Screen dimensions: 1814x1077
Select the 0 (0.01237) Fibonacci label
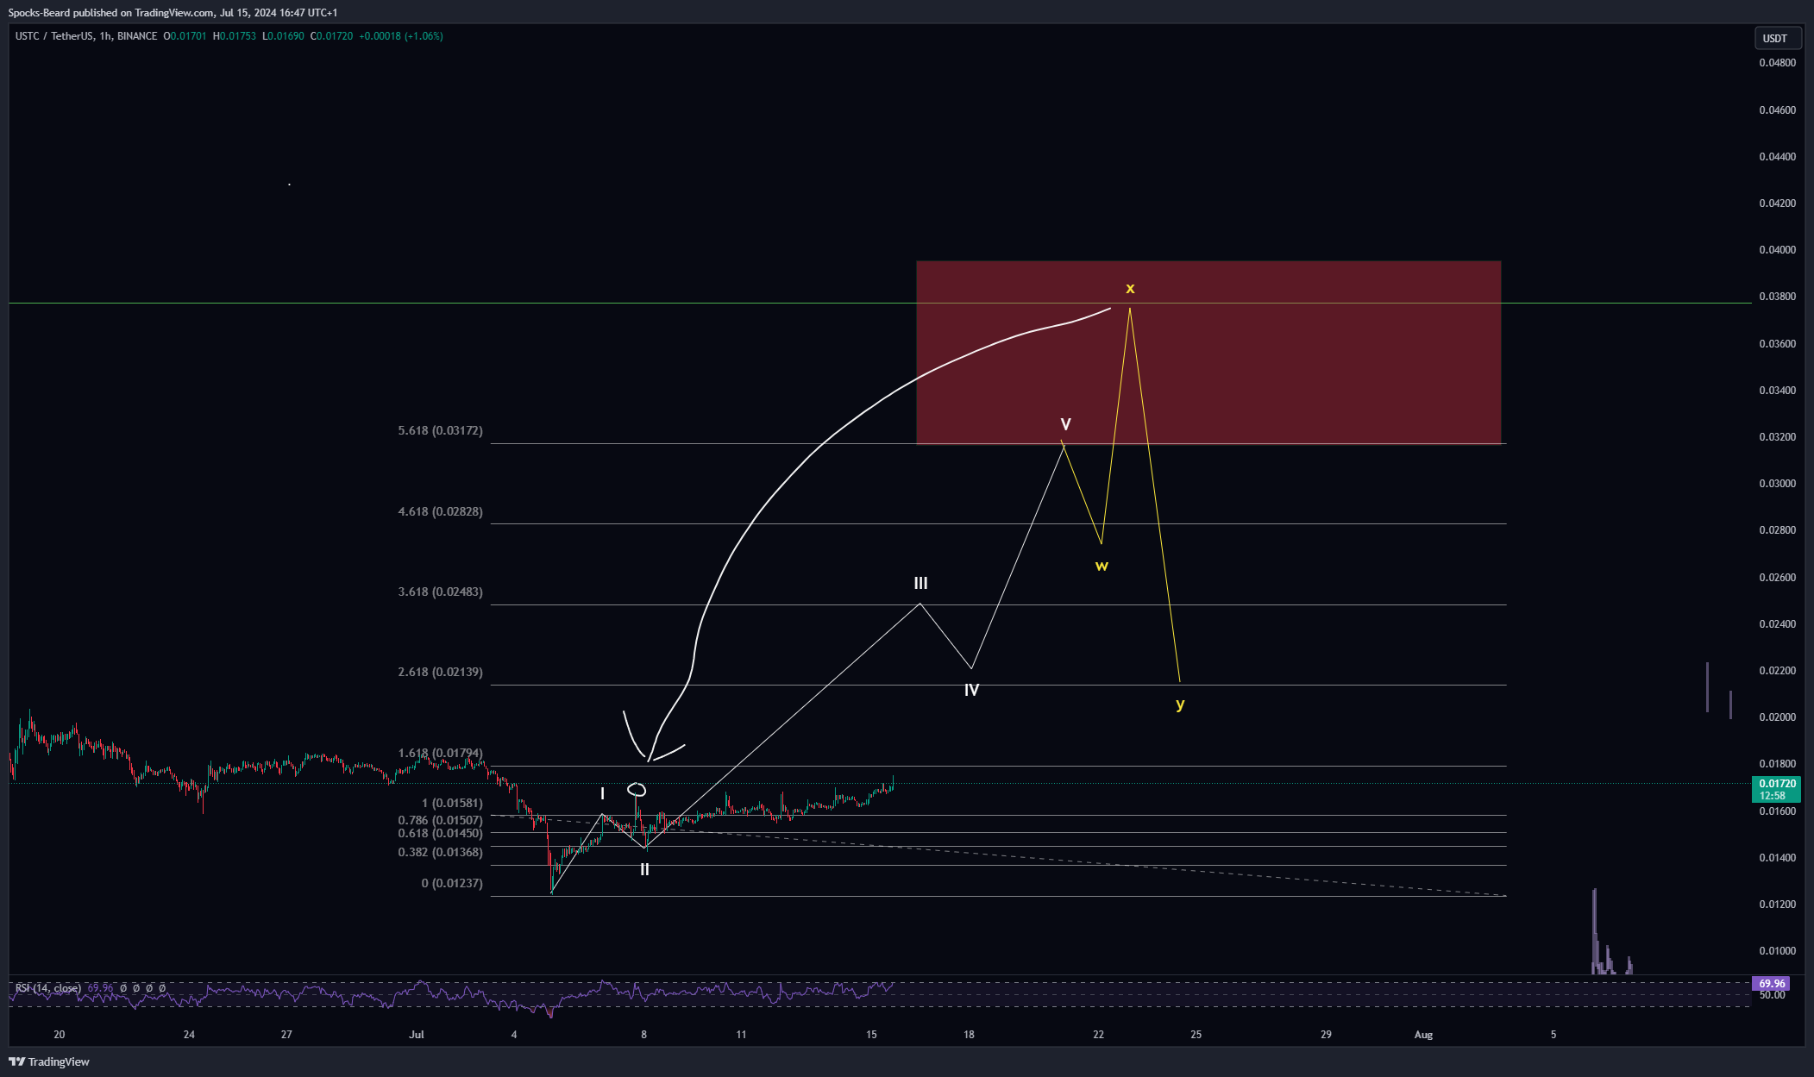pyautogui.click(x=452, y=883)
